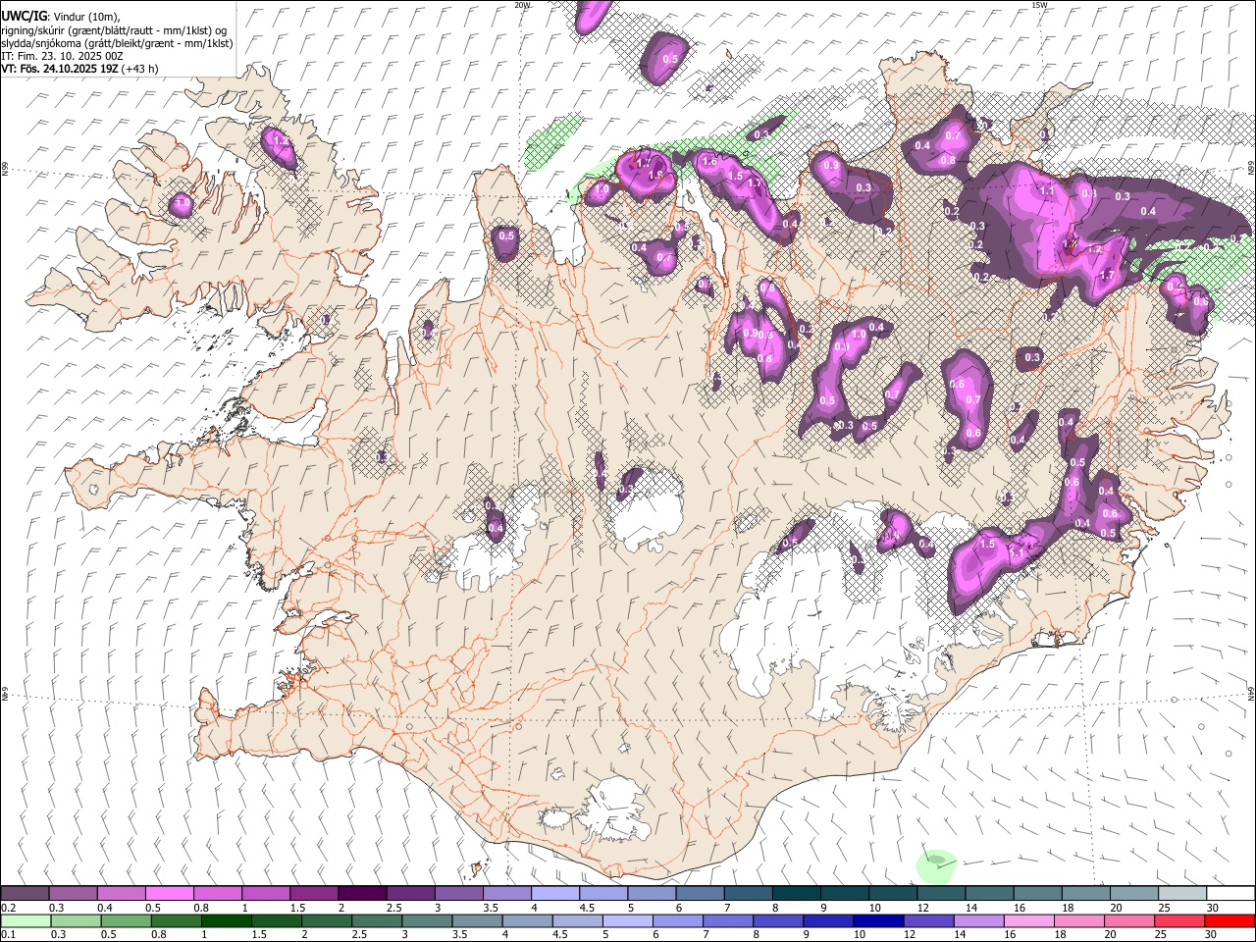The width and height of the screenshot is (1256, 942).
Task: Click the pale green rain patch off the south coast
Action: coord(936,864)
